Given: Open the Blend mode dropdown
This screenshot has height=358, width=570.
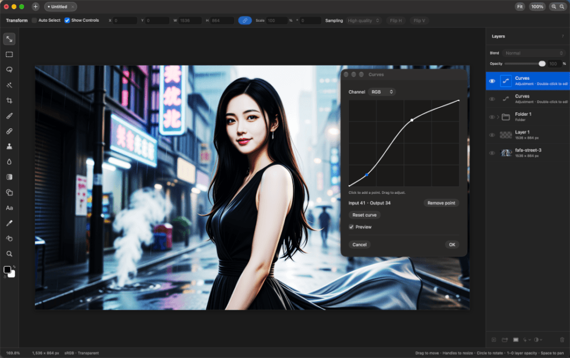Looking at the screenshot, I should pyautogui.click(x=534, y=53).
